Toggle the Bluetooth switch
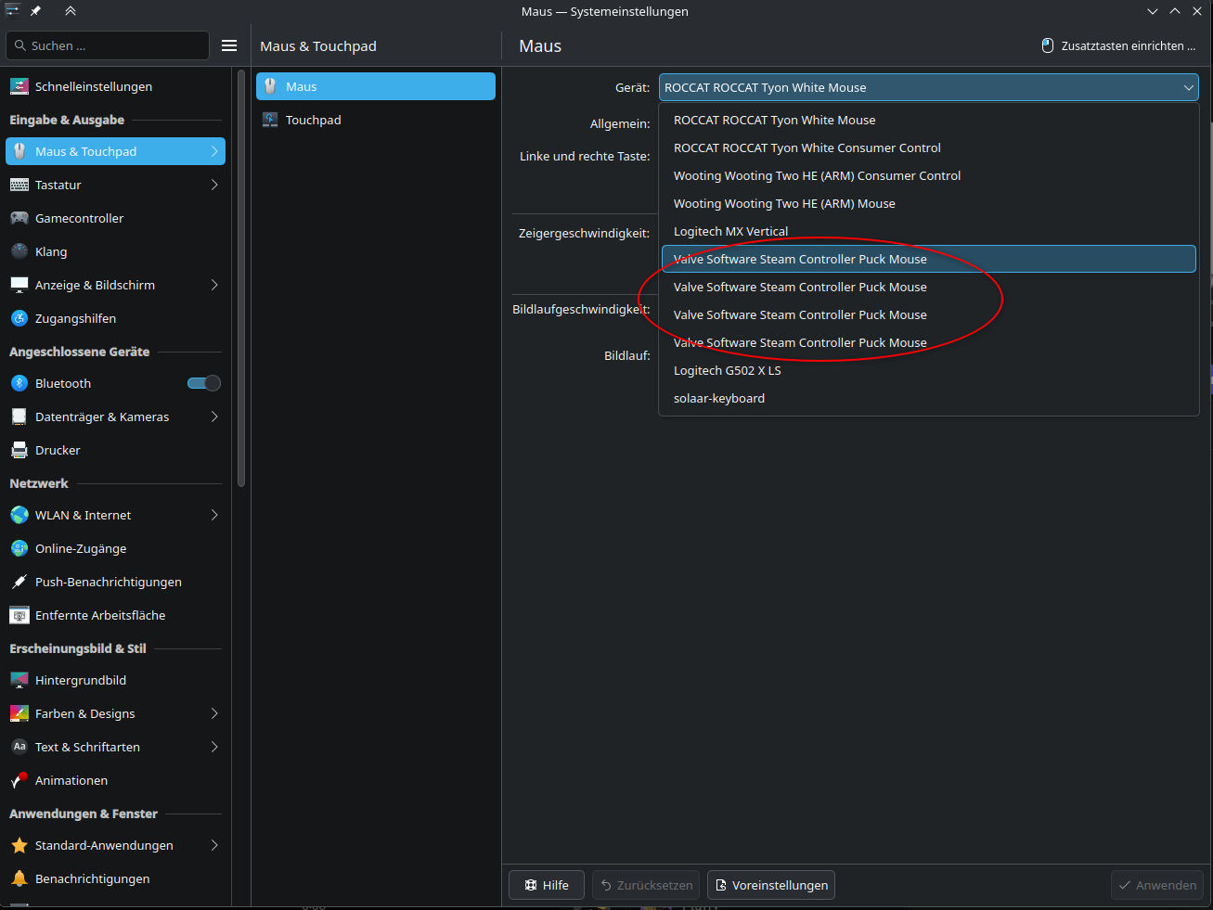 (204, 383)
